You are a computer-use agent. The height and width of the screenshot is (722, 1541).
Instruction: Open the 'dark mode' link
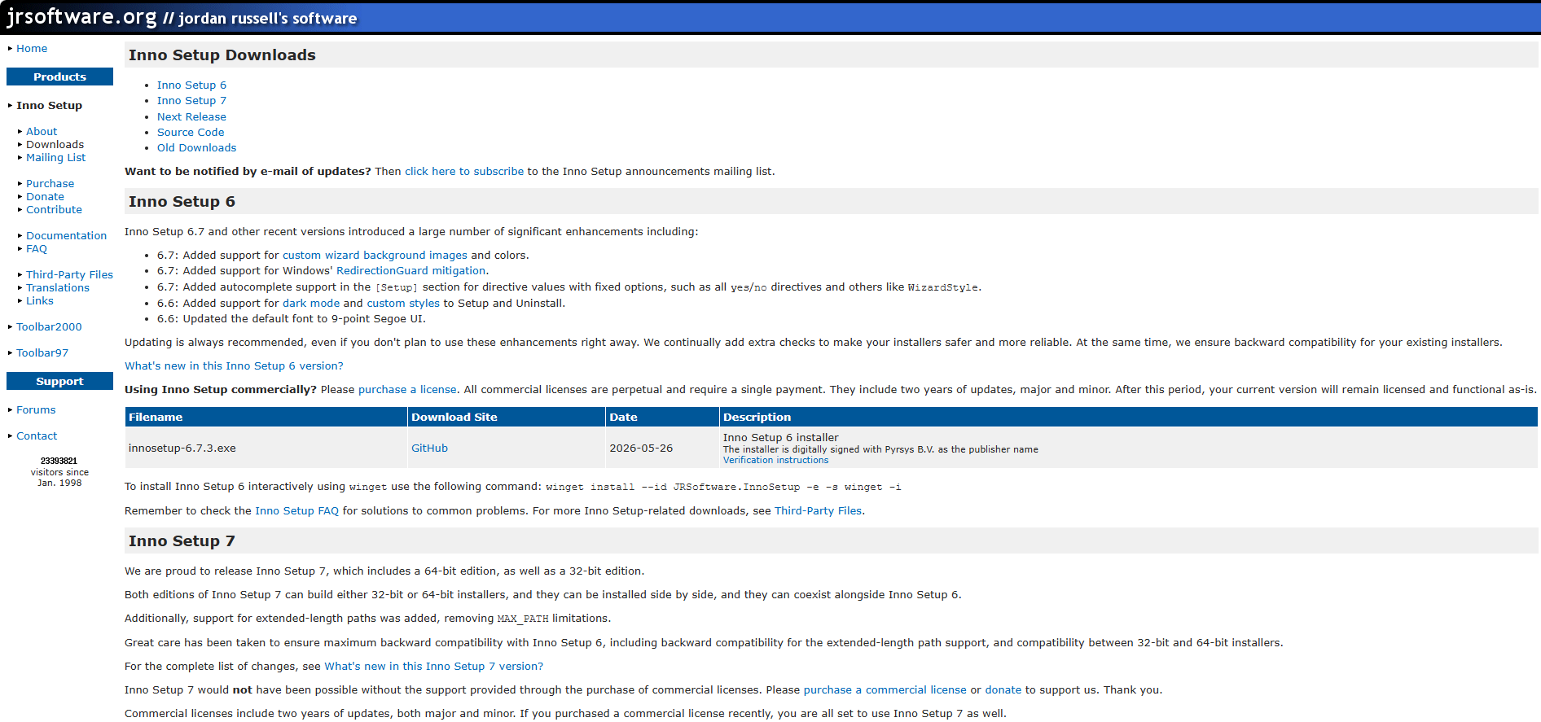click(x=311, y=304)
